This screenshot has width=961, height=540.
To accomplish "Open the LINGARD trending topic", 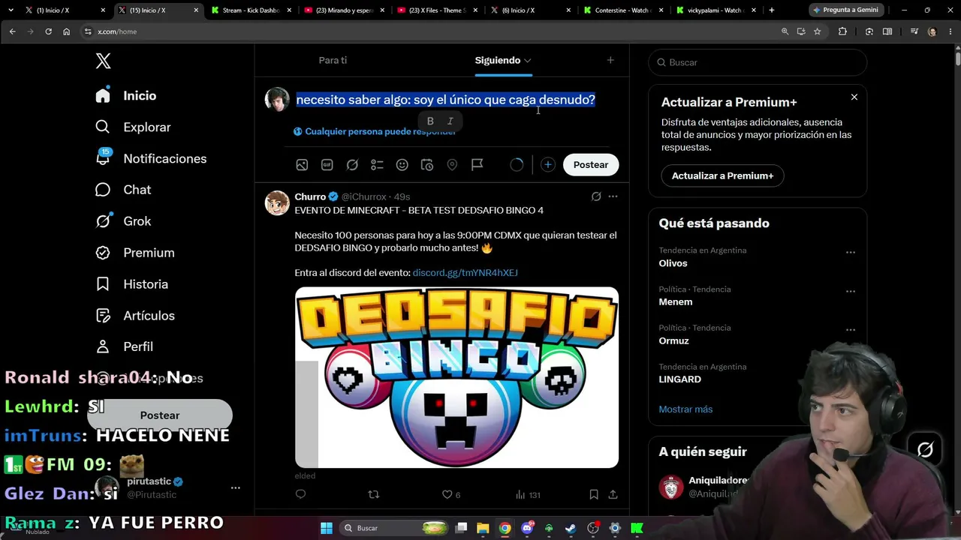I will 679,379.
